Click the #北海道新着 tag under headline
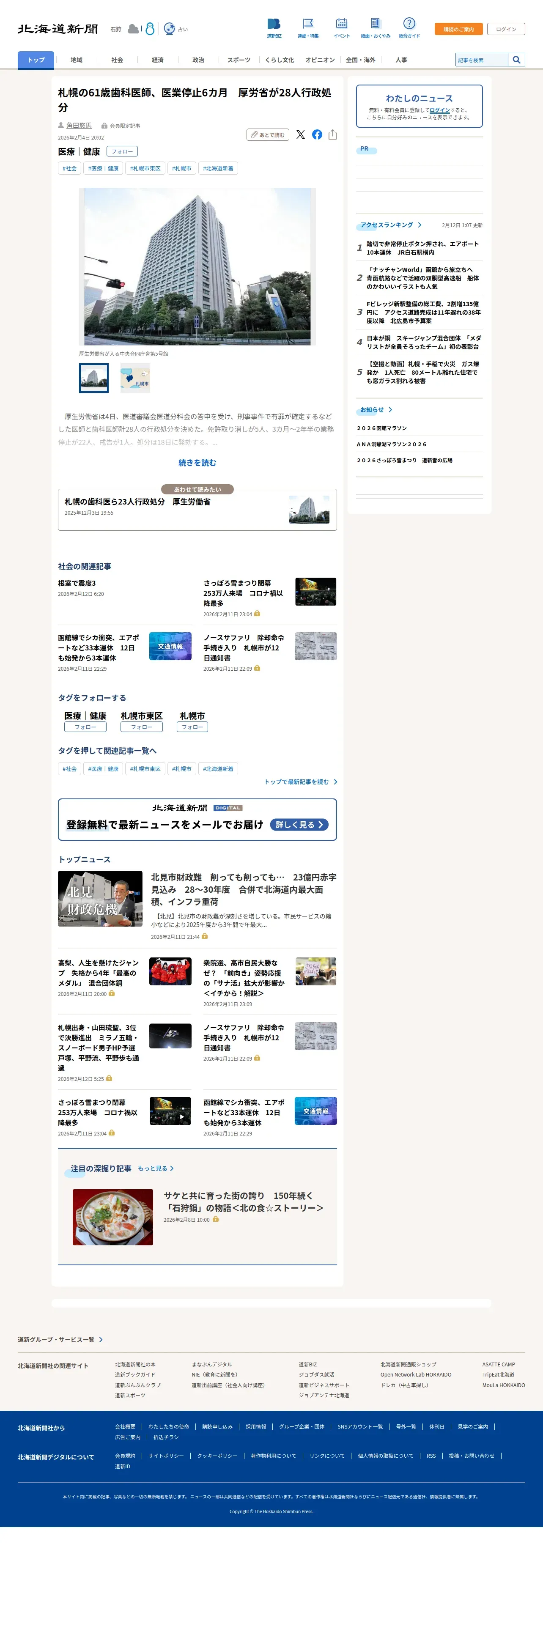The width and height of the screenshot is (543, 1629). (x=218, y=168)
